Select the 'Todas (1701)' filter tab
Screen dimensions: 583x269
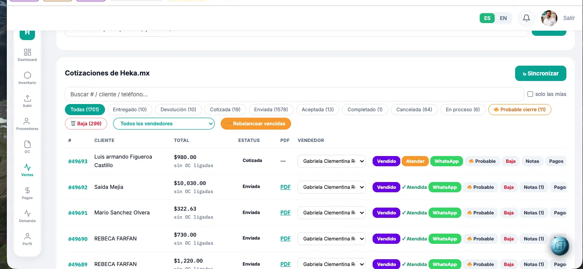click(85, 110)
